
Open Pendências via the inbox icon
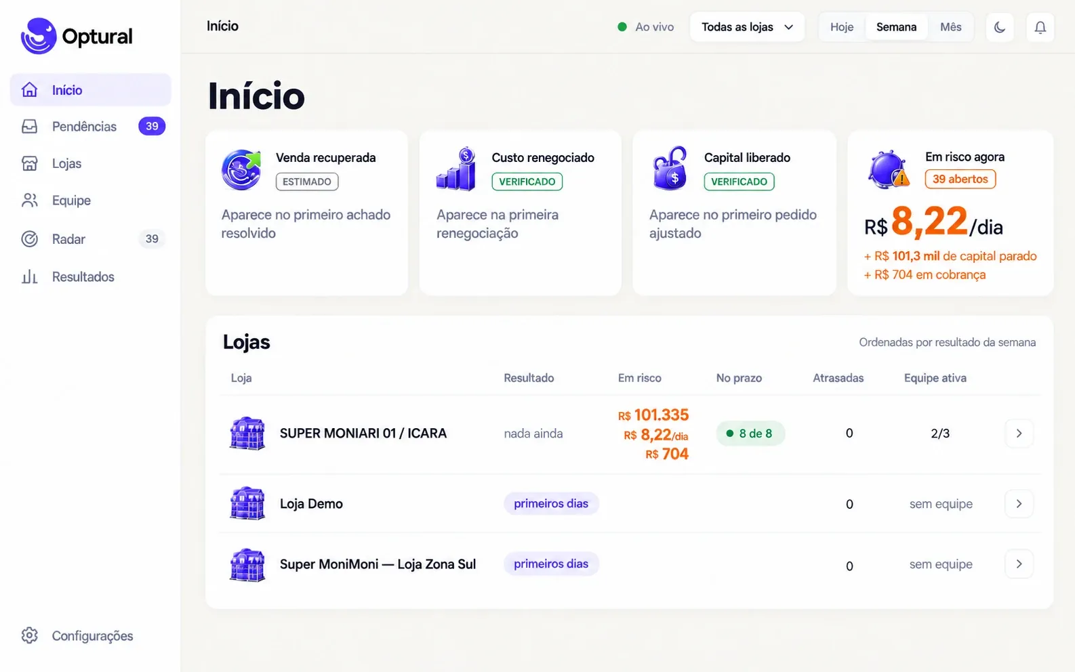(x=29, y=127)
